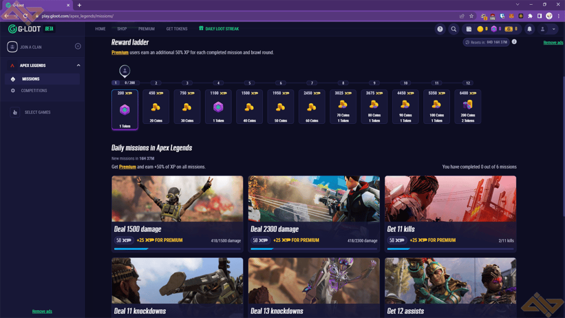Click the coins icon in 3025 XP reward

343,104
